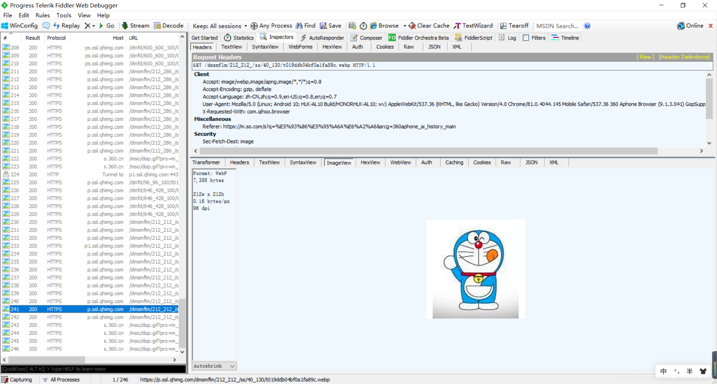This screenshot has height=384, width=717.
Task: Switch to the Statistics tab
Action: point(239,38)
